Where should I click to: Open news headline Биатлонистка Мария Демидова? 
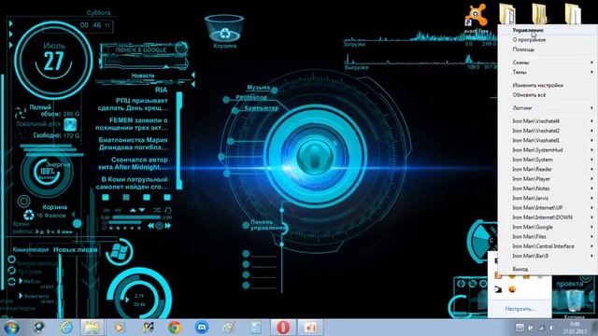(133, 144)
